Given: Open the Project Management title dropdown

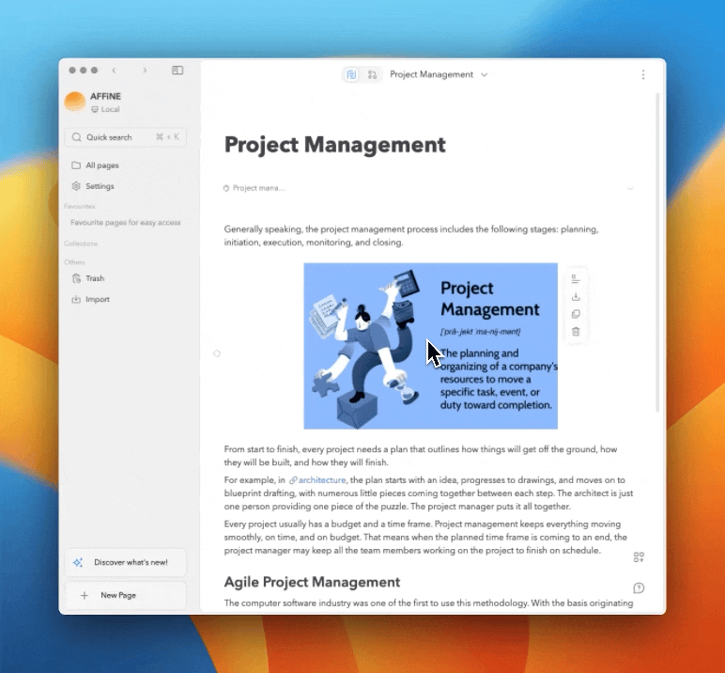Looking at the screenshot, I should pos(484,74).
